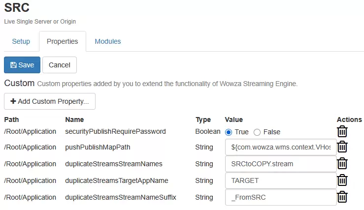Click the Actions column header
The width and height of the screenshot is (364, 210).
coord(349,120)
